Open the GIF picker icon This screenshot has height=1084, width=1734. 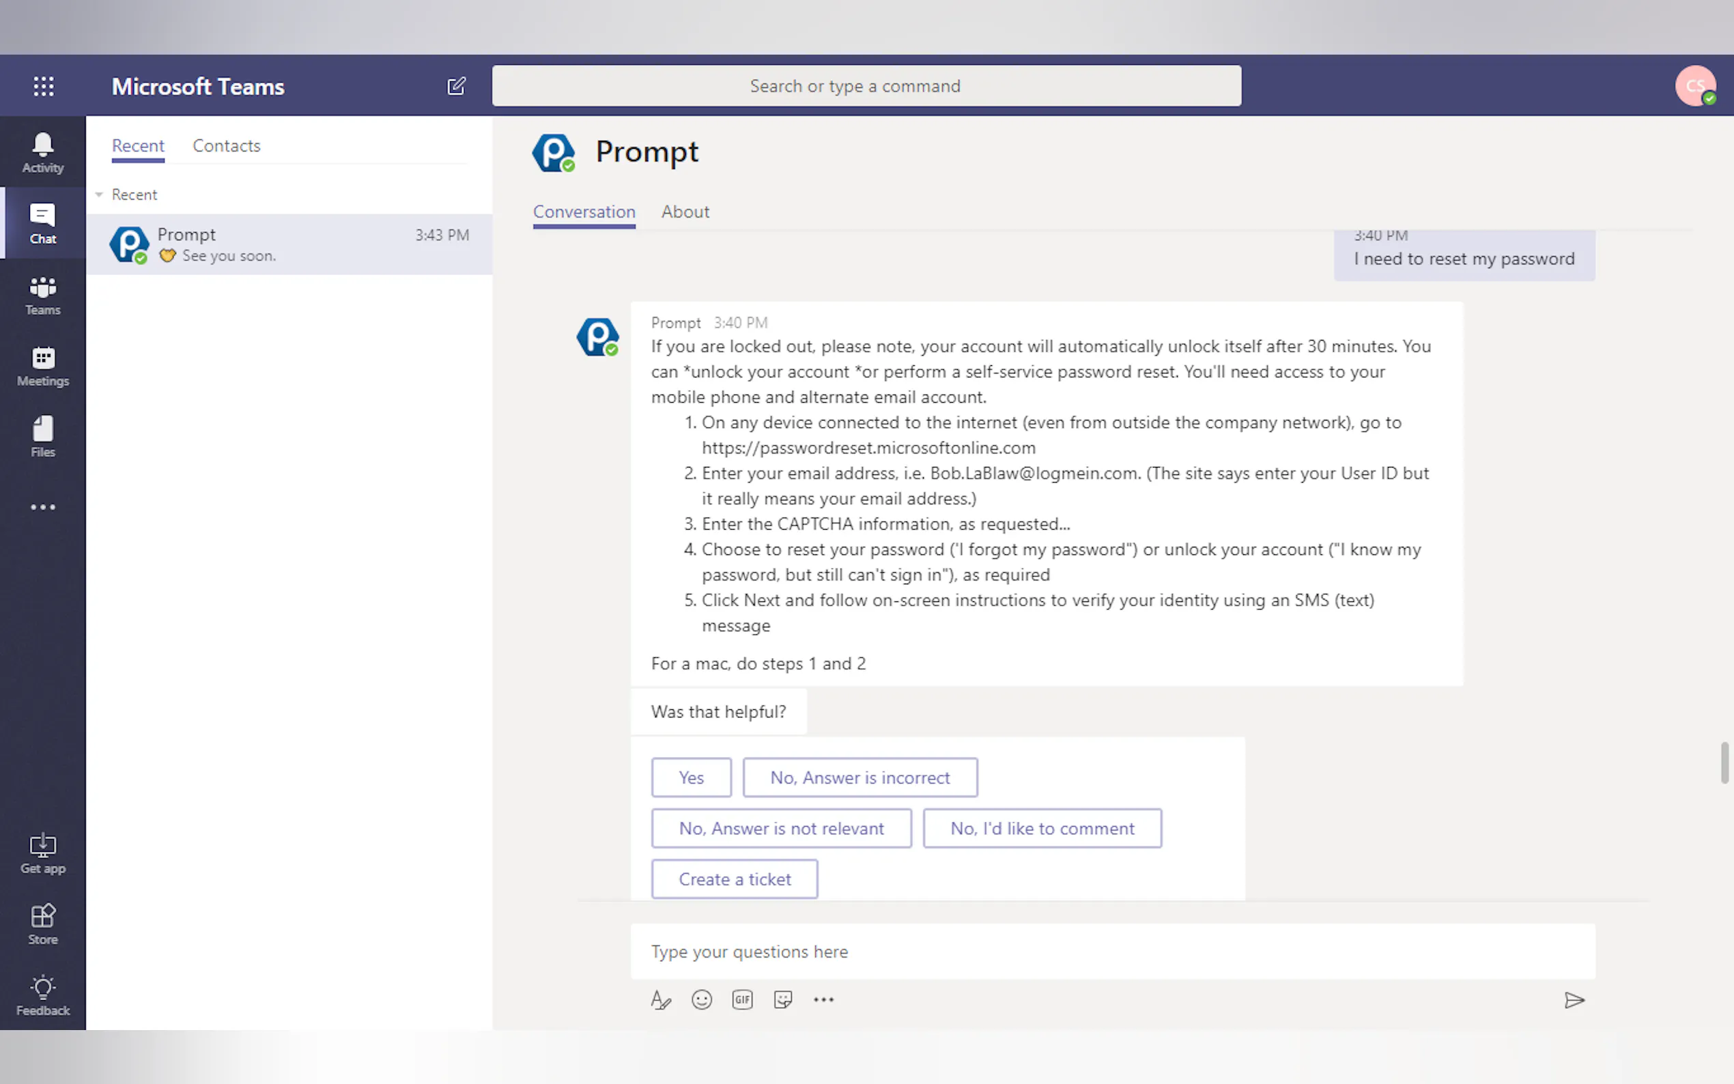(742, 999)
